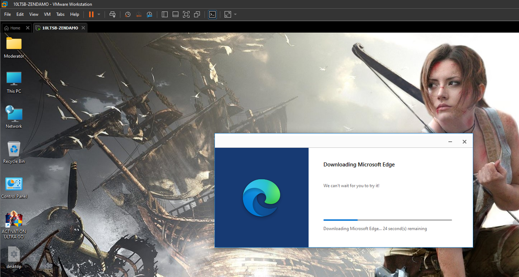Click the Pause virtual machine icon
The width and height of the screenshot is (519, 277).
coord(91,14)
